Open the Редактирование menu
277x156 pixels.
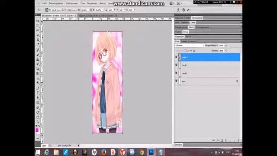(x=56, y=3)
